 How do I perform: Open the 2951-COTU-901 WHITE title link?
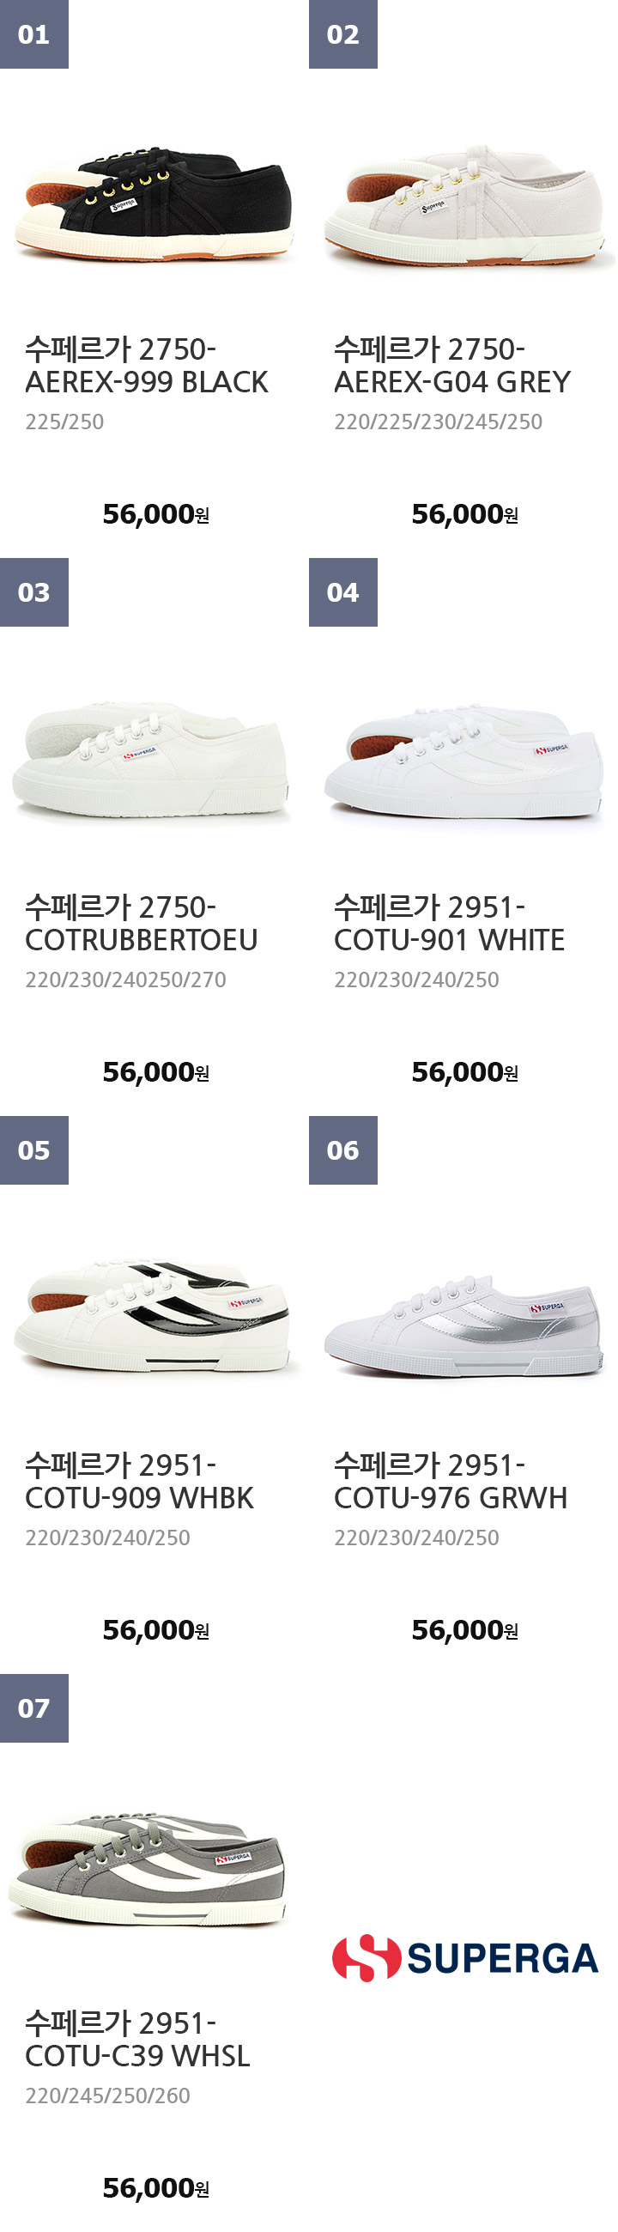[449, 924]
